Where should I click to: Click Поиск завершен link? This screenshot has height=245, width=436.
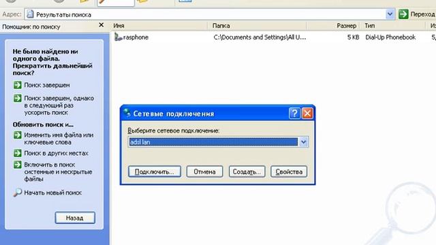point(47,85)
